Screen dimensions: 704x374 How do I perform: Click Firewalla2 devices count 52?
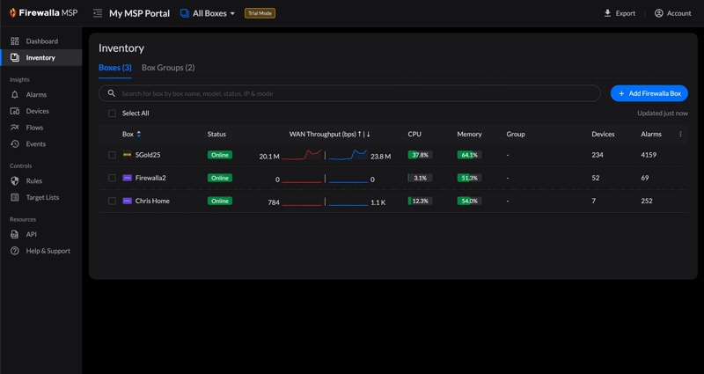(x=596, y=178)
